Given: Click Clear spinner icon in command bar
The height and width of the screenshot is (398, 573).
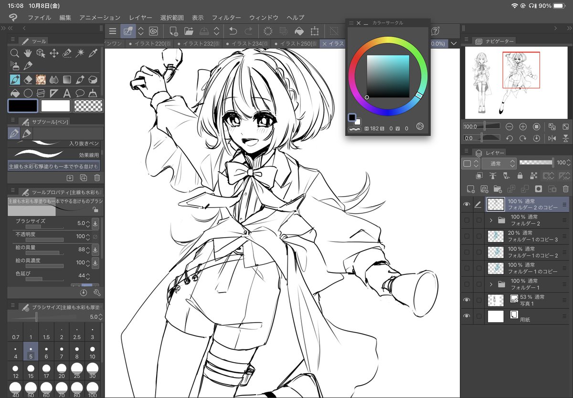Looking at the screenshot, I should click(x=268, y=31).
